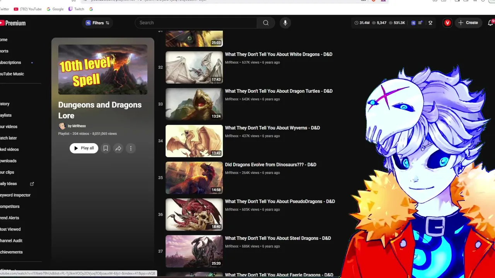Open the vidIQ list menu icon

pyautogui.click(x=420, y=23)
